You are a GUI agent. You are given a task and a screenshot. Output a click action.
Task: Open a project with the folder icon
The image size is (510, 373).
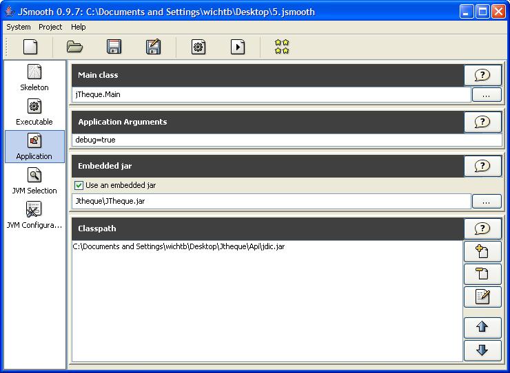pyautogui.click(x=74, y=47)
